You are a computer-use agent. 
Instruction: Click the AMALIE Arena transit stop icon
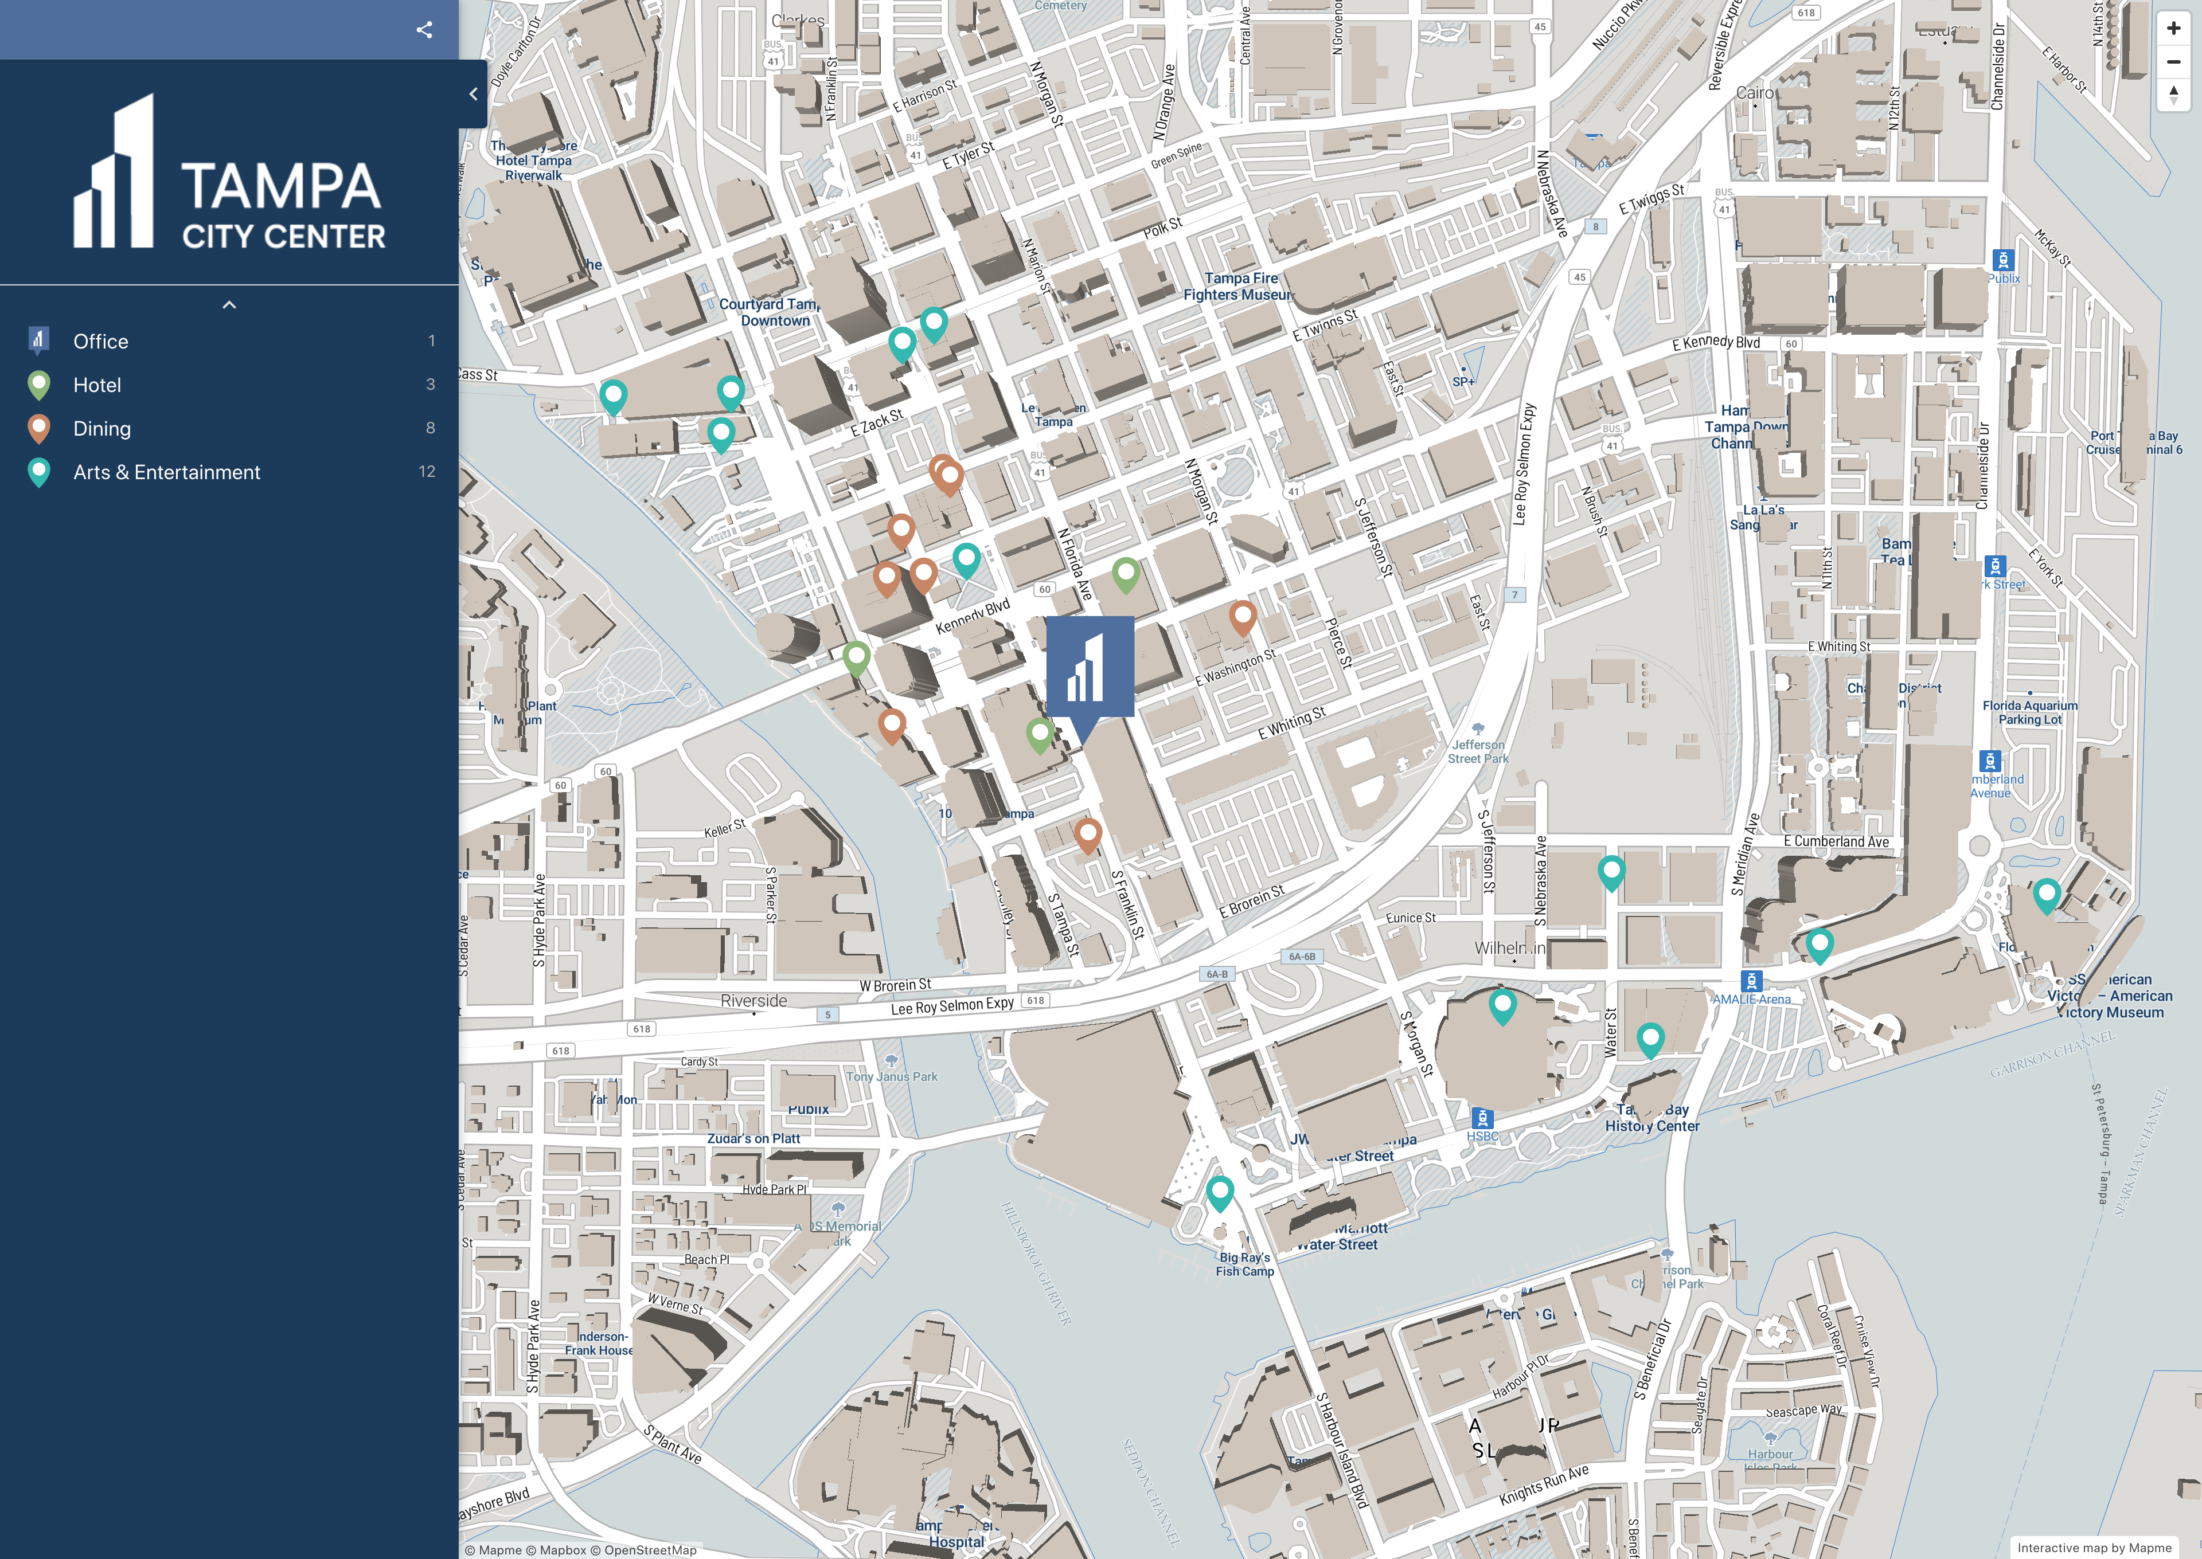(1752, 981)
